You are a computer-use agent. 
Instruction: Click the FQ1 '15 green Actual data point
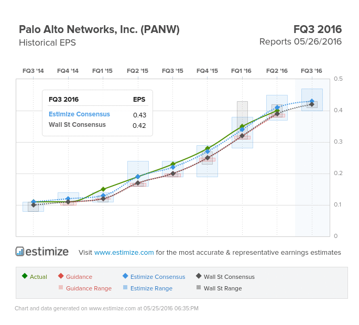pyautogui.click(x=103, y=189)
